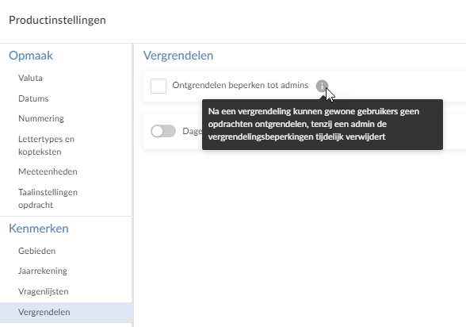Go to Nummering settings
The width and height of the screenshot is (466, 327).
pos(41,118)
